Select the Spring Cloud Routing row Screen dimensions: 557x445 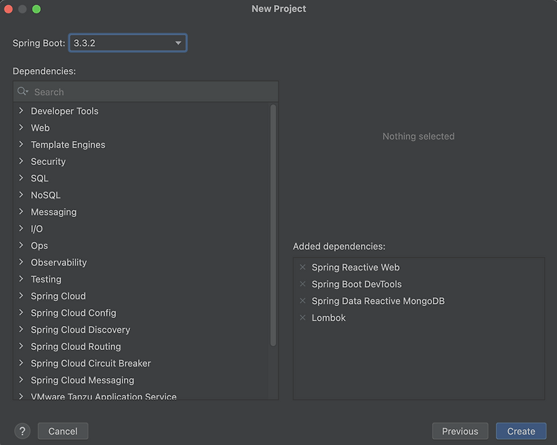(x=141, y=346)
